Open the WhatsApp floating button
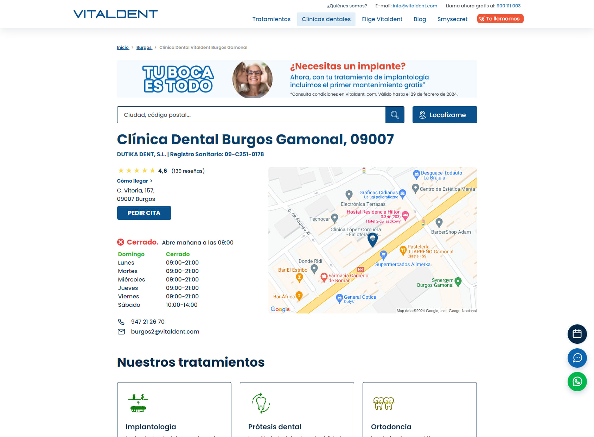 point(577,381)
